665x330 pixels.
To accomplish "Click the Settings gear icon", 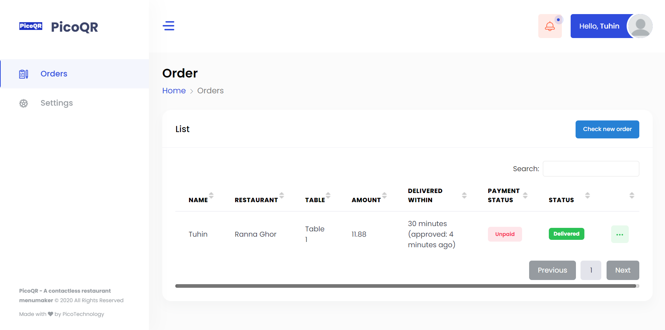I will click(x=24, y=103).
